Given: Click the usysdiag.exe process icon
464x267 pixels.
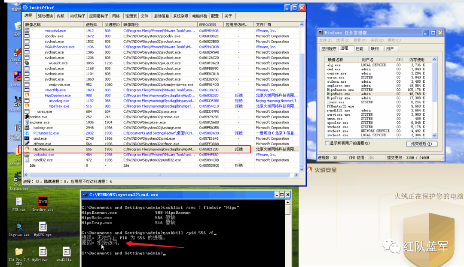Looking at the screenshot, I should [27, 101].
